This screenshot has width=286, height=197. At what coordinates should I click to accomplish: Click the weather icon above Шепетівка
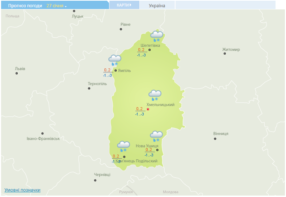coord(157,36)
